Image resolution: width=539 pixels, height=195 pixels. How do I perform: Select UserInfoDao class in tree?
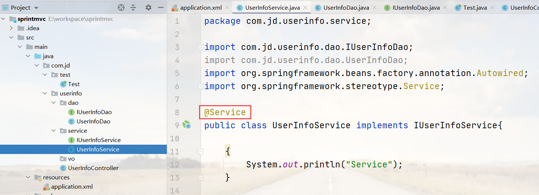click(x=93, y=122)
